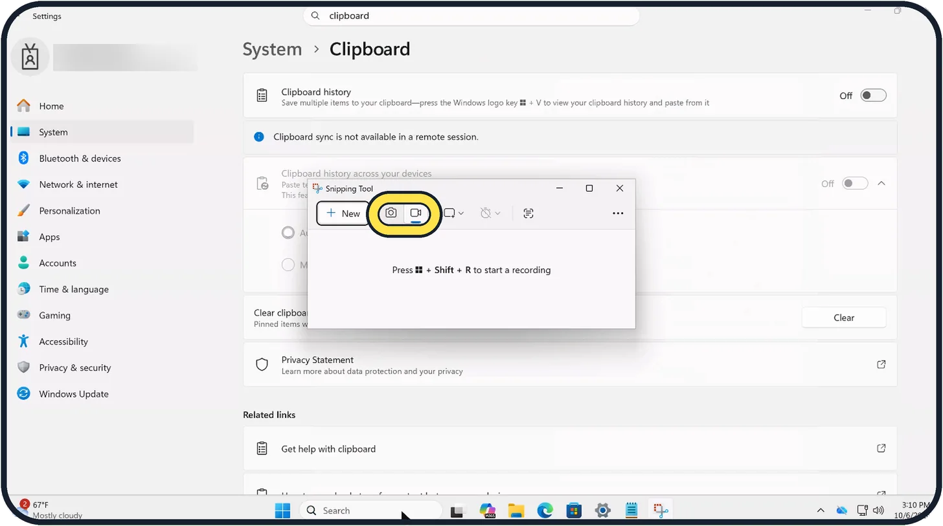Screen dimensions: 943x526
Task: Click Snipping Tool icon in the taskbar
Action: click(661, 510)
